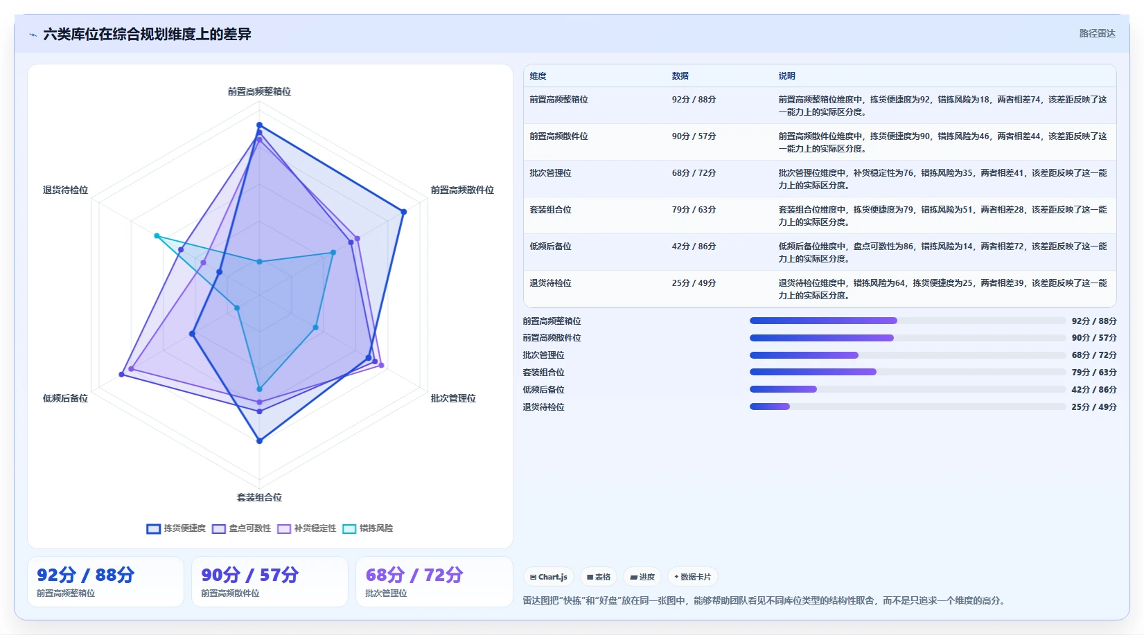Screen dimensions: 1144x635
Task: Open the 90分 / 57分 stat card
Action: [x=270, y=582]
